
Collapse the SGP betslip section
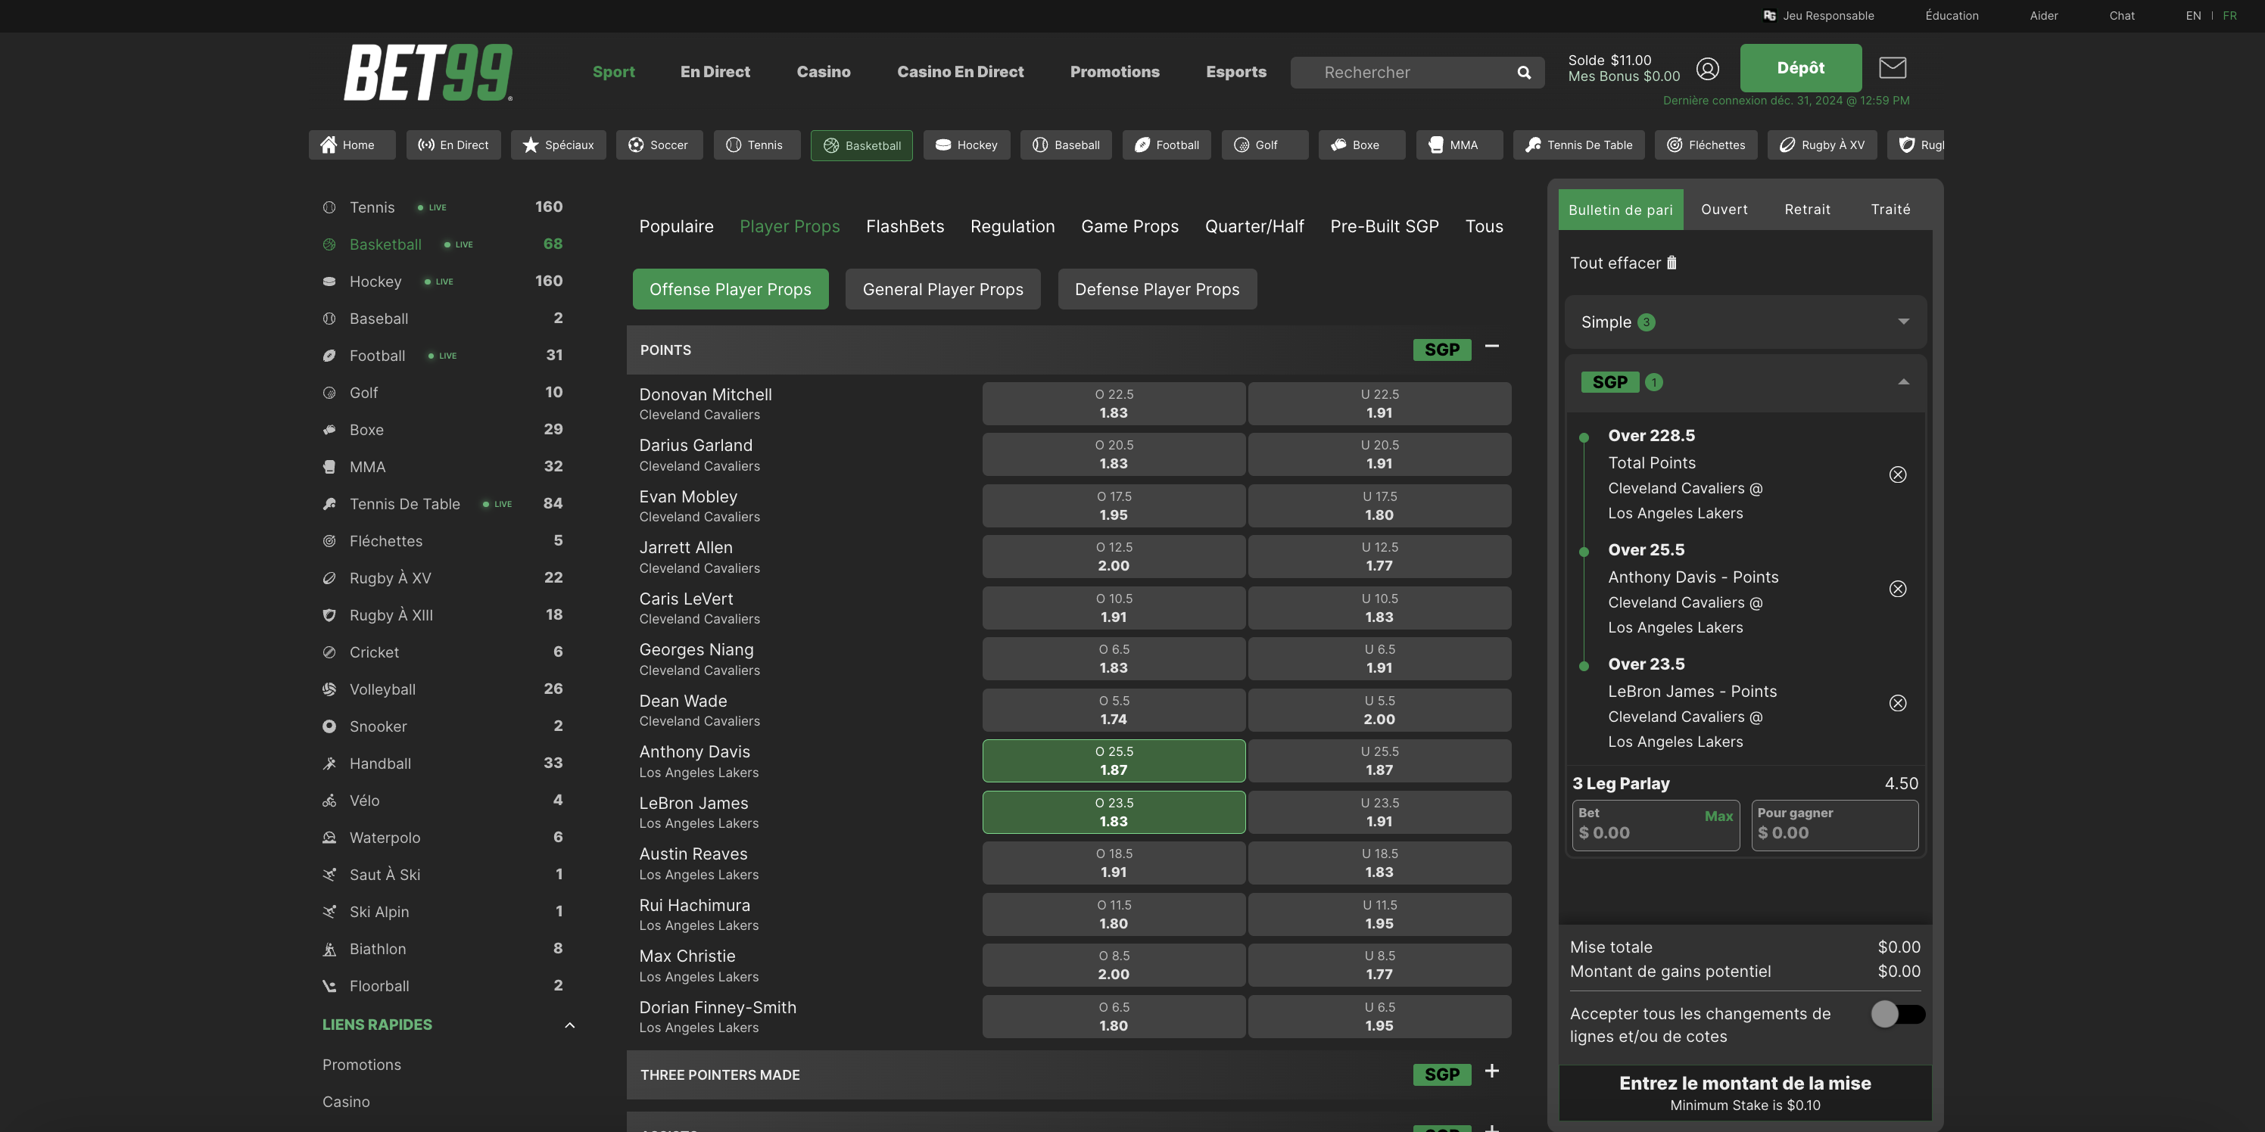click(x=1904, y=382)
